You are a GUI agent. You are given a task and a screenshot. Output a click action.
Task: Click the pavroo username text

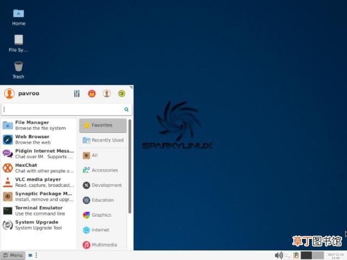[x=29, y=94]
